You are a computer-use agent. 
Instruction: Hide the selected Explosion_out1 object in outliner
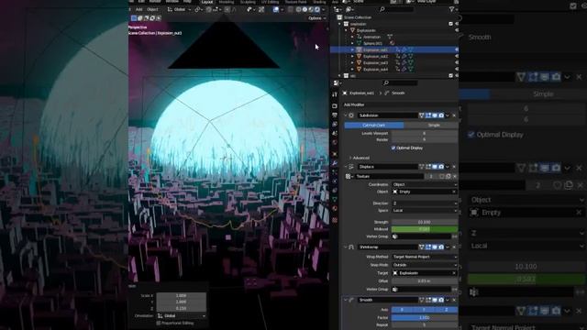pyautogui.click(x=457, y=49)
